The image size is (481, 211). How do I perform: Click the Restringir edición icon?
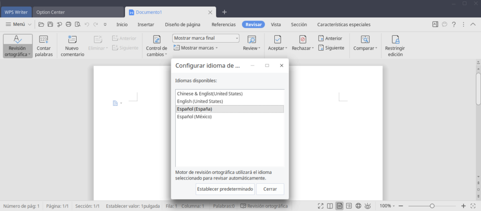point(395,46)
